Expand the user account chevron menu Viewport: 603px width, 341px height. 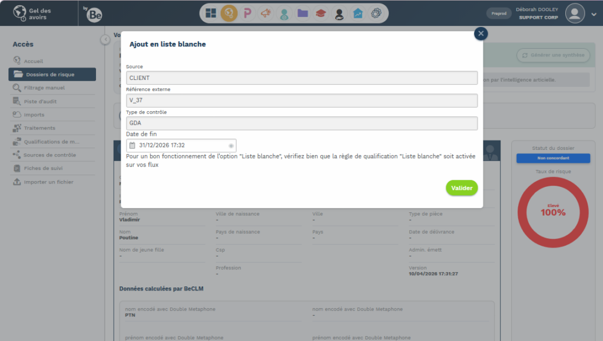click(x=593, y=14)
